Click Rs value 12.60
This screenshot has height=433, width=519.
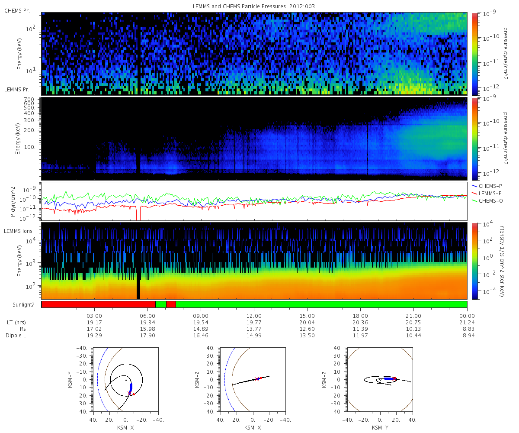[307, 329]
